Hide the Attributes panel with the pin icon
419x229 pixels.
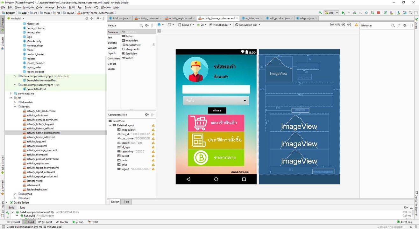pyautogui.click(x=411, y=25)
